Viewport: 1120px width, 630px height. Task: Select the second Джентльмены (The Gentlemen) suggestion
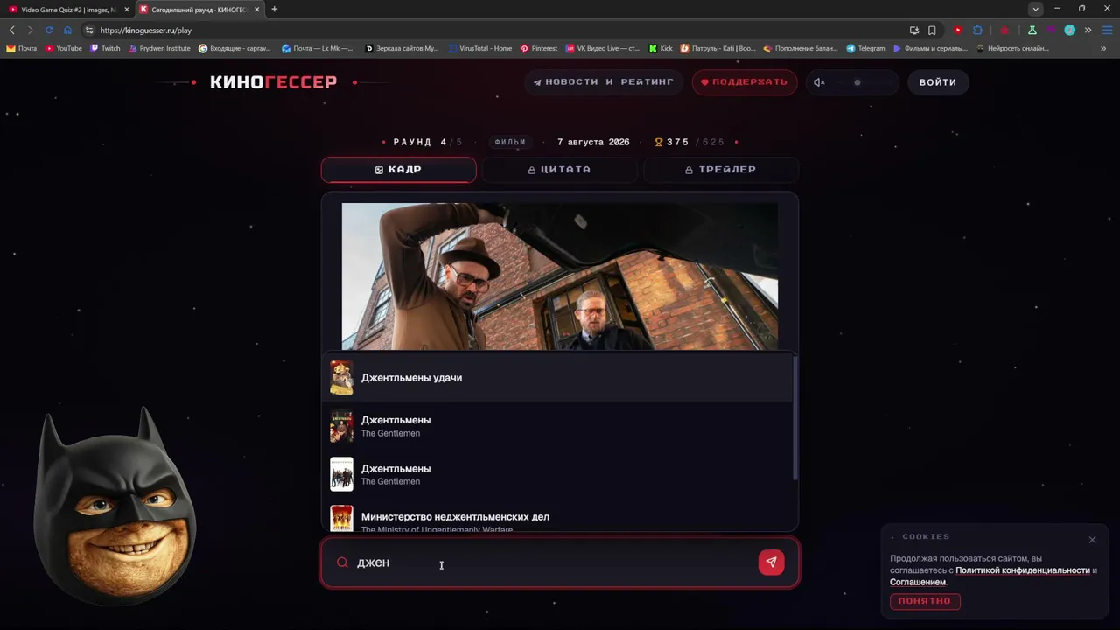coord(559,474)
